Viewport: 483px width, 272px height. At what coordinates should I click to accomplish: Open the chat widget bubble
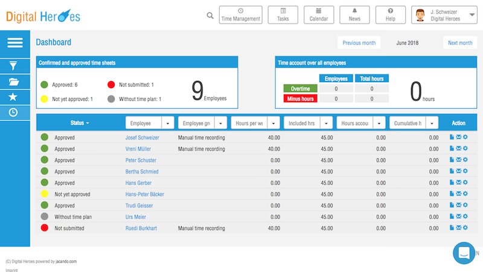[x=465, y=252]
